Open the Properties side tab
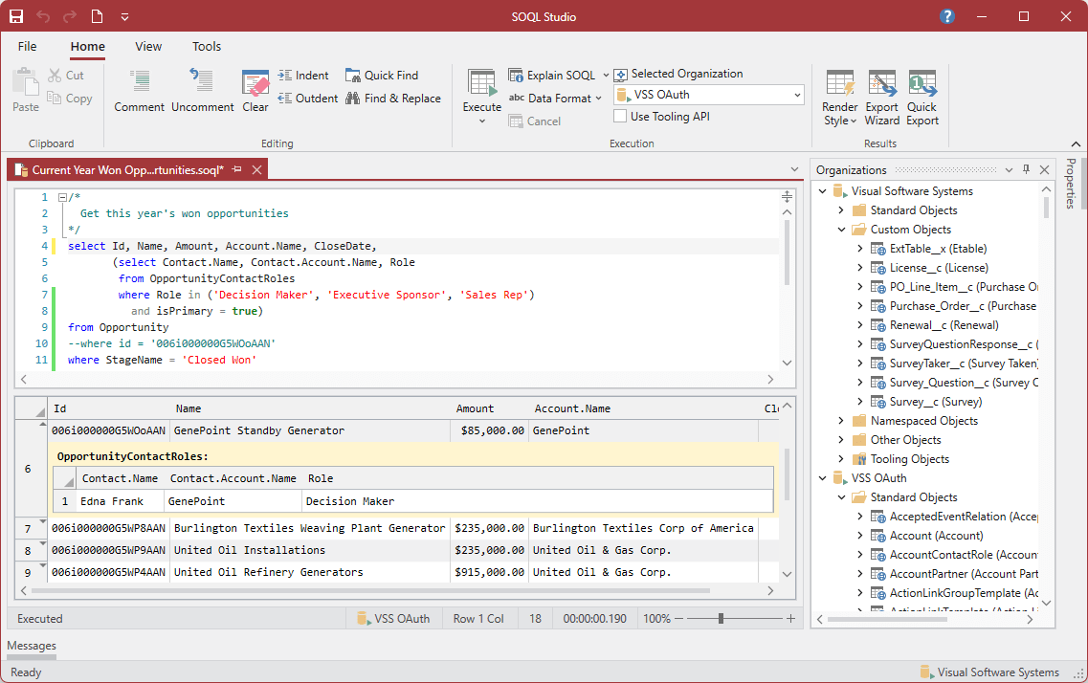This screenshot has height=683, width=1088. click(x=1071, y=183)
